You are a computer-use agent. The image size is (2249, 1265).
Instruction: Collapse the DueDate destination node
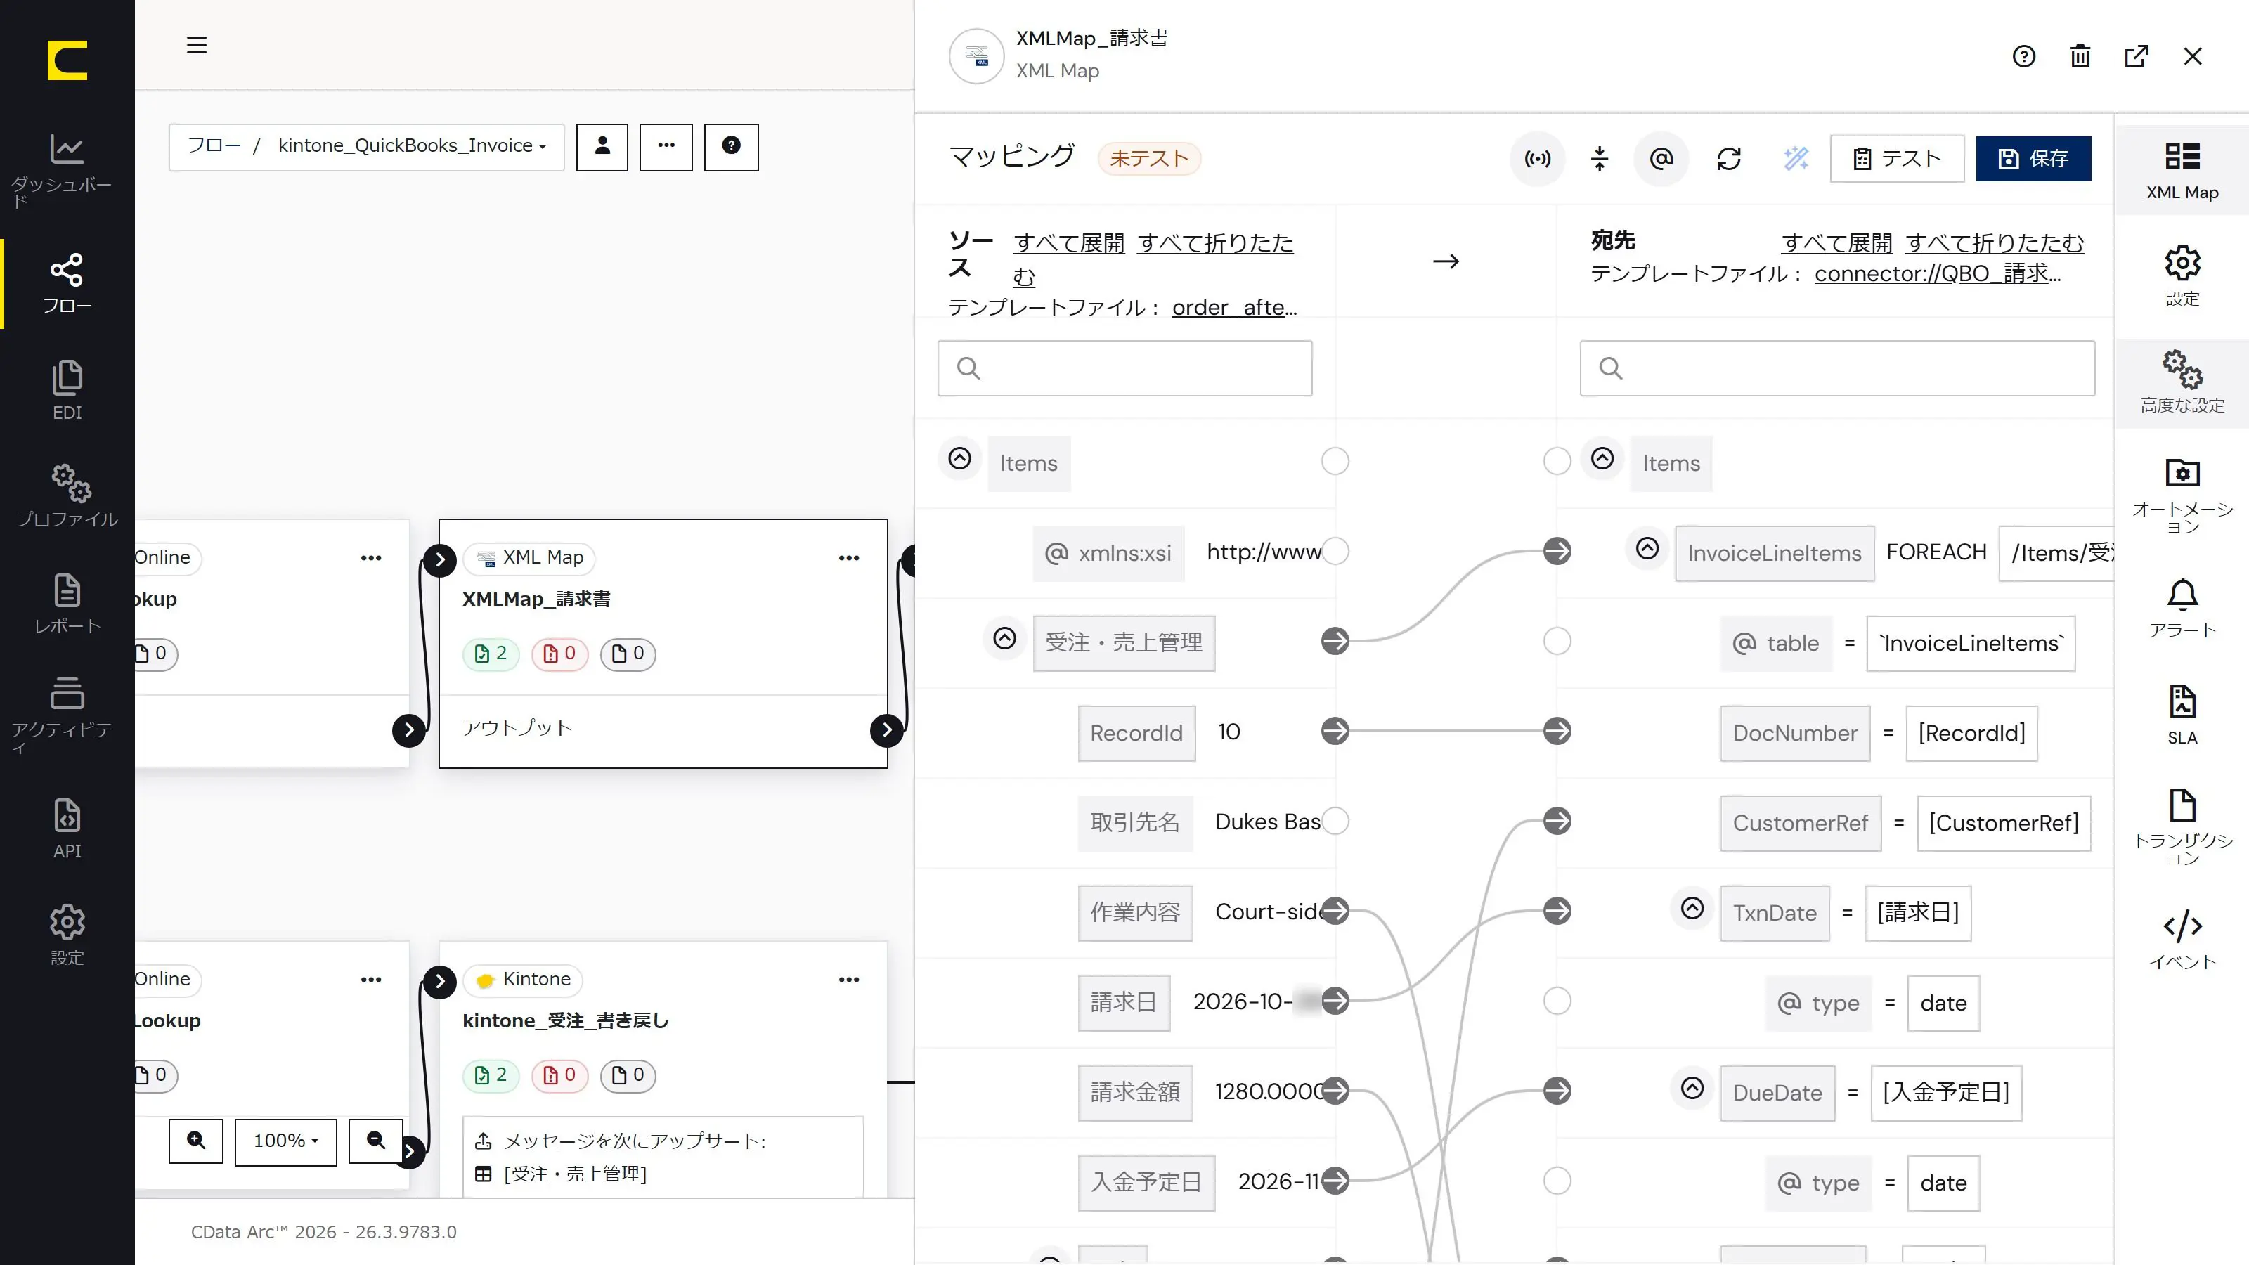tap(1692, 1088)
